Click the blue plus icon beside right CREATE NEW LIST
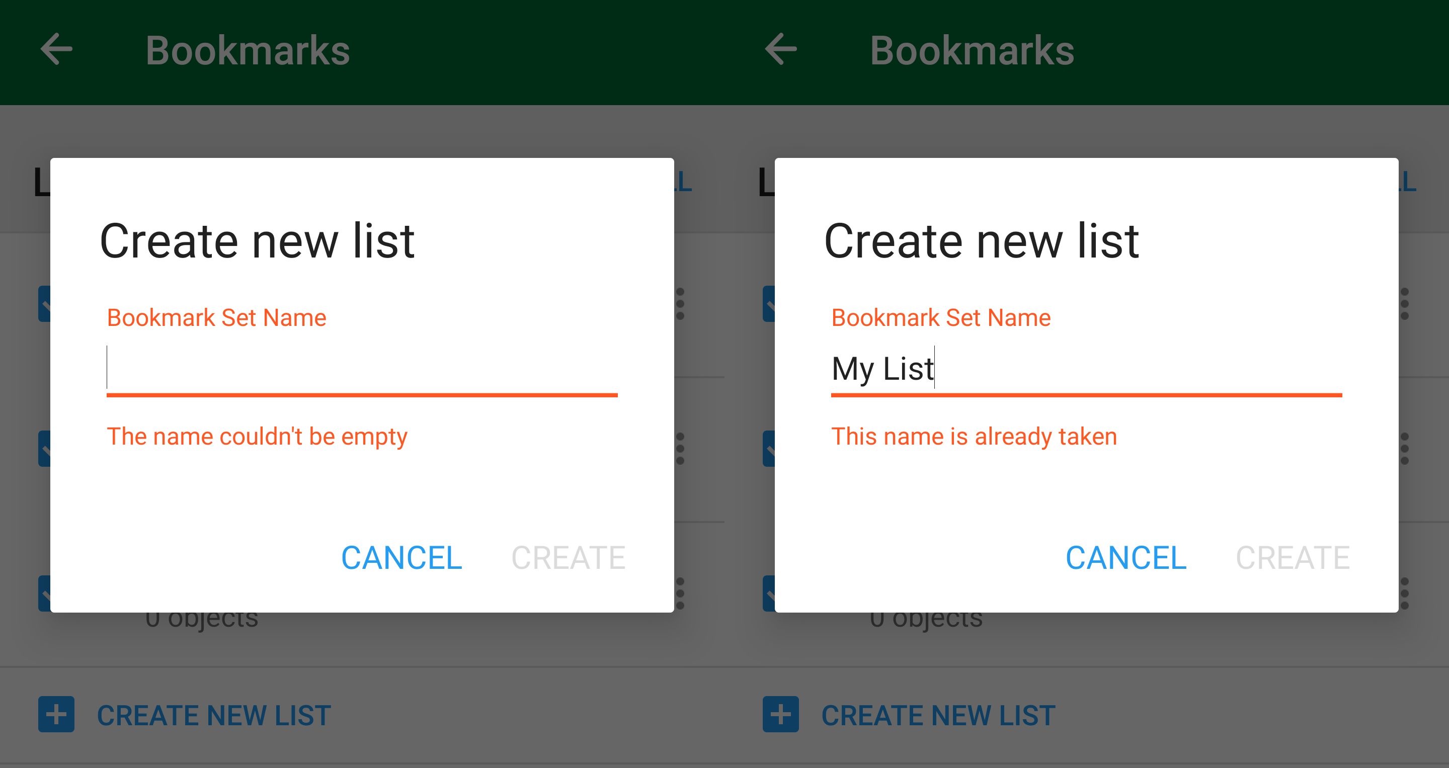The image size is (1449, 768). (x=781, y=715)
